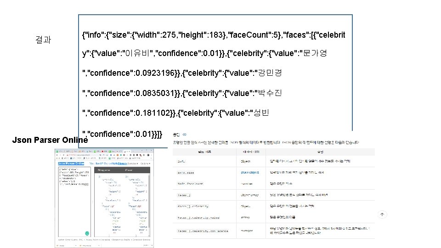Collapse the root node in the String parse tree
Viewport: 441px width, 248px height.
click(x=99, y=176)
